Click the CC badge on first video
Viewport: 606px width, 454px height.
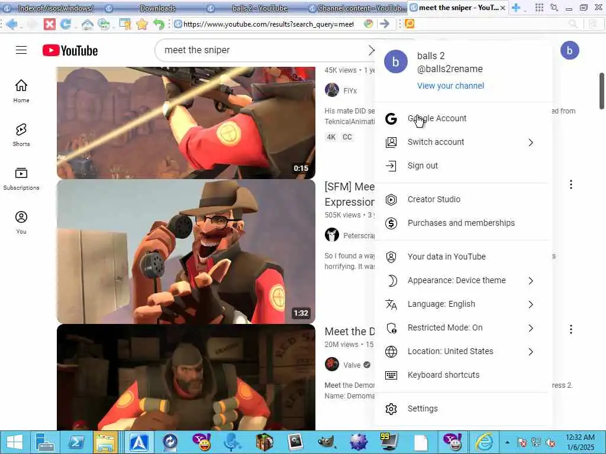pos(347,137)
